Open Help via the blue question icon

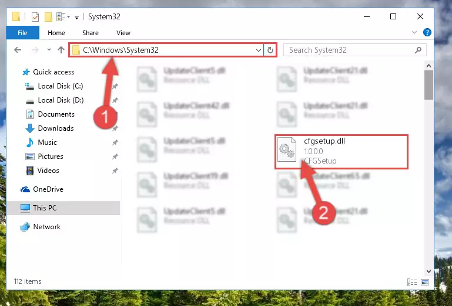tap(427, 32)
